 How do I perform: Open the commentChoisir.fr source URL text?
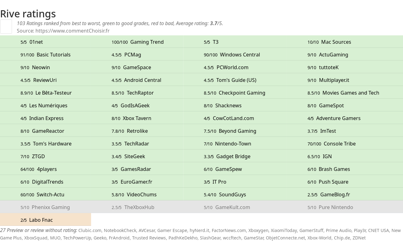click(x=72, y=31)
